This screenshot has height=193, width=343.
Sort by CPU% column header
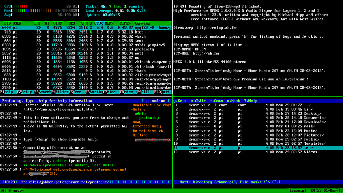pos(99,23)
